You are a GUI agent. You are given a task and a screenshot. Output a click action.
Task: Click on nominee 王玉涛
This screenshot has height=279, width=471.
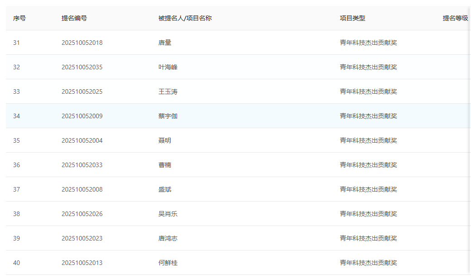[x=168, y=91]
